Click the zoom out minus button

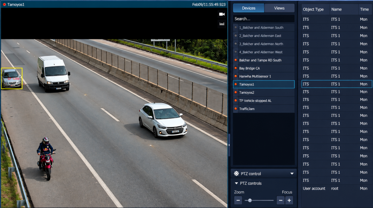238,200
